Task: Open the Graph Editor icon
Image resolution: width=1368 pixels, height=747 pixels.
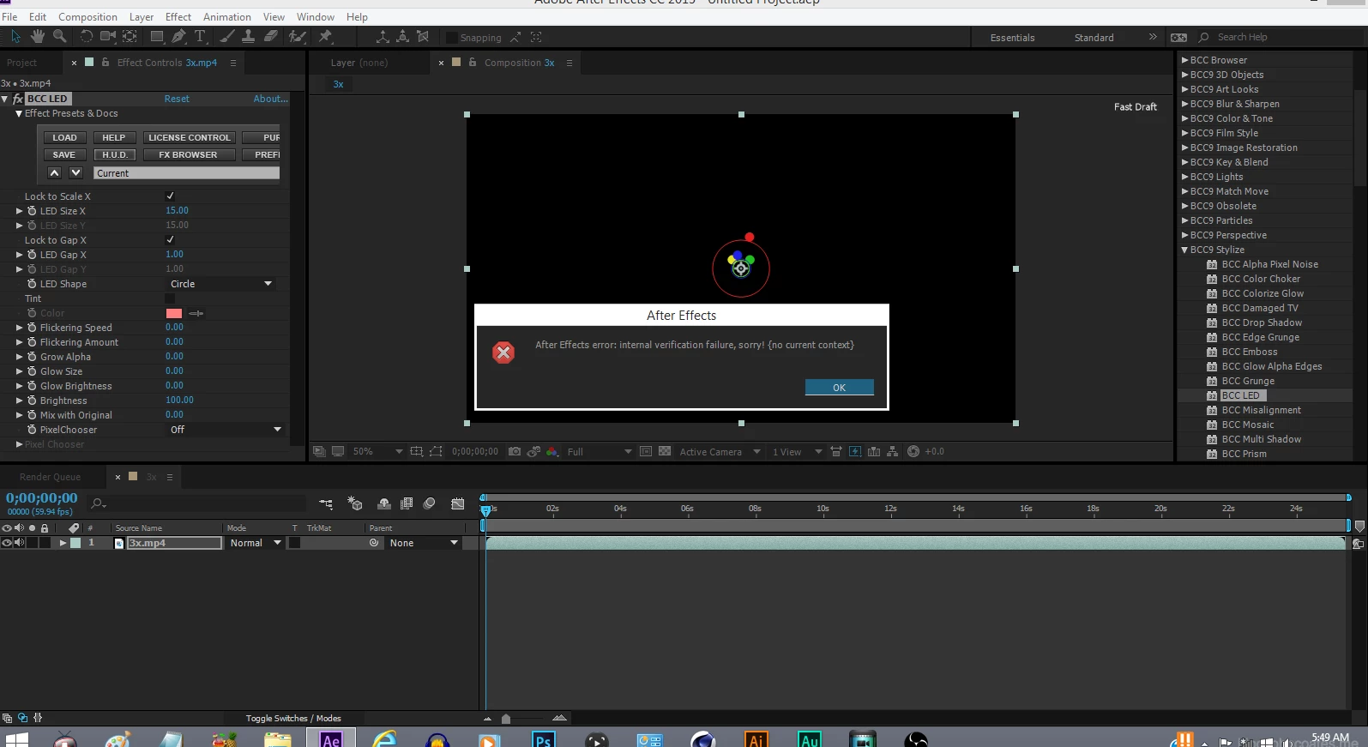Action: (x=458, y=504)
